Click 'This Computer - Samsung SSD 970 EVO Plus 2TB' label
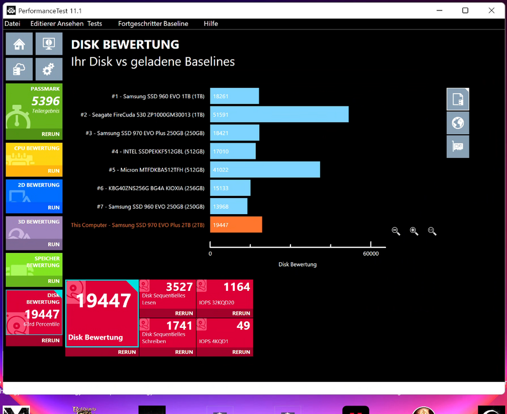Image resolution: width=507 pixels, height=414 pixels. click(138, 225)
